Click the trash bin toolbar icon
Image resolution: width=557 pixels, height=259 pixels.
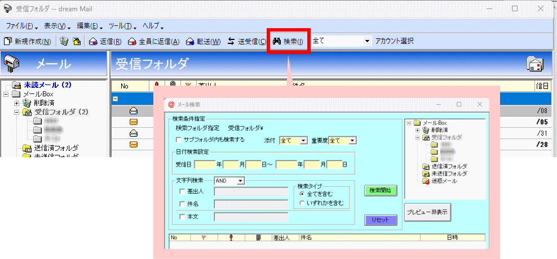pos(64,41)
